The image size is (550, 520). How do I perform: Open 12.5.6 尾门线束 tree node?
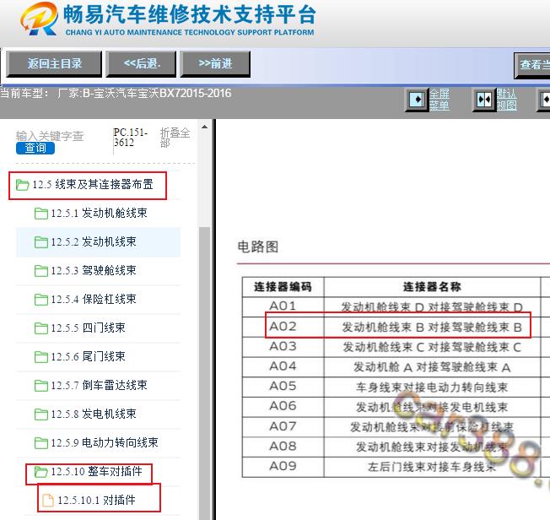(88, 357)
